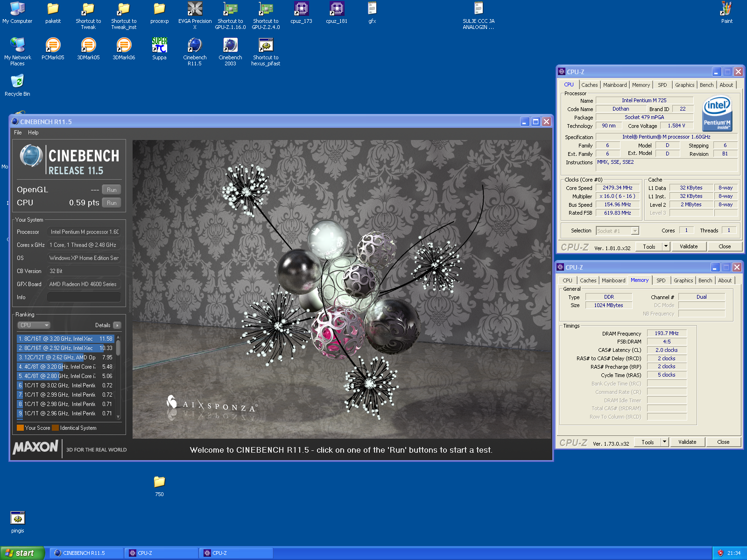The width and height of the screenshot is (747, 560).
Task: Click Validate in lower CPU-Z window
Action: pos(687,442)
